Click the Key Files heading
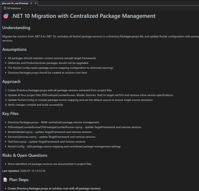Viewport: 199px width, 191px height. 10,113
